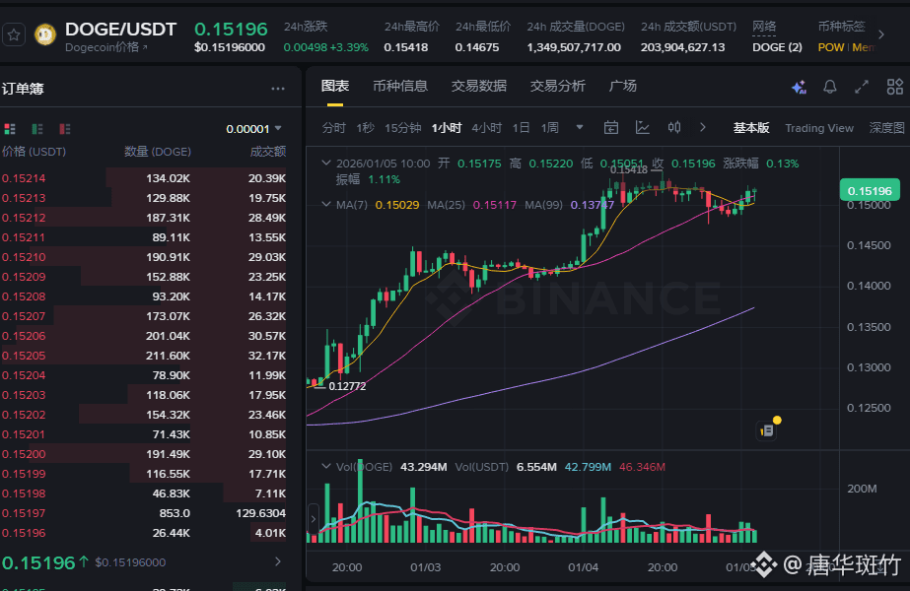Viewport: 910px width, 591px height.
Task: Open price precision 0.00001 dropdown
Action: [254, 129]
